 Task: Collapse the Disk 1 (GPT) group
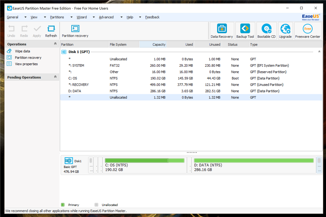[x=319, y=51]
